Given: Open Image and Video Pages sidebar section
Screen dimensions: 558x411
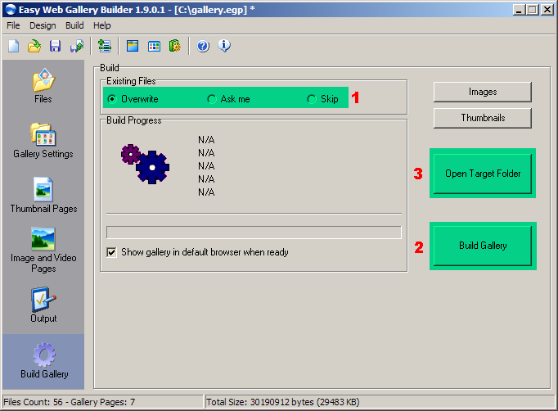Looking at the screenshot, I should click(43, 250).
